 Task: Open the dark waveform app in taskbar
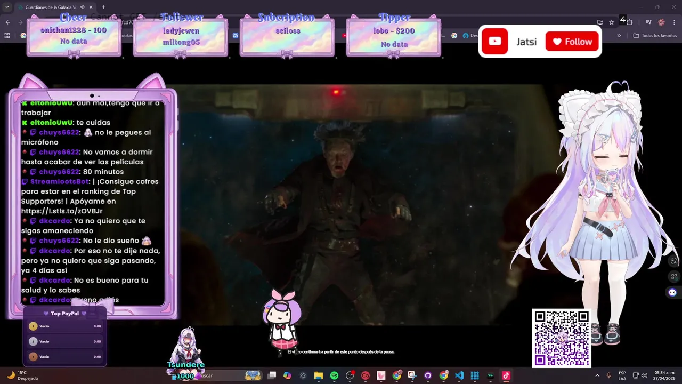click(490, 375)
